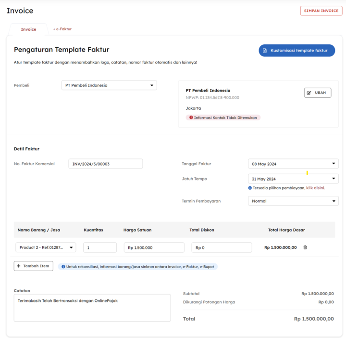Click the Kuantitas input field
The image size is (346, 338).
point(100,247)
